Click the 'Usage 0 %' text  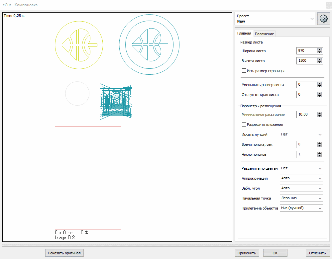click(x=65, y=237)
